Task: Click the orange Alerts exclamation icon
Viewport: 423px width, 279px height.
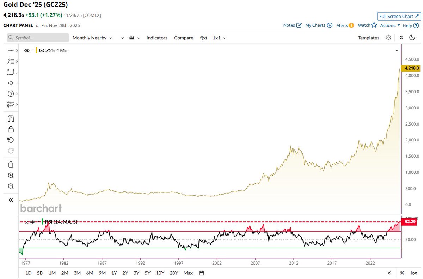Action: tap(351, 25)
